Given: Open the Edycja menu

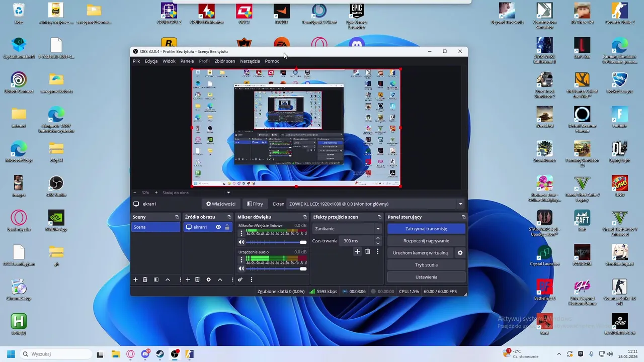Looking at the screenshot, I should coord(151,61).
